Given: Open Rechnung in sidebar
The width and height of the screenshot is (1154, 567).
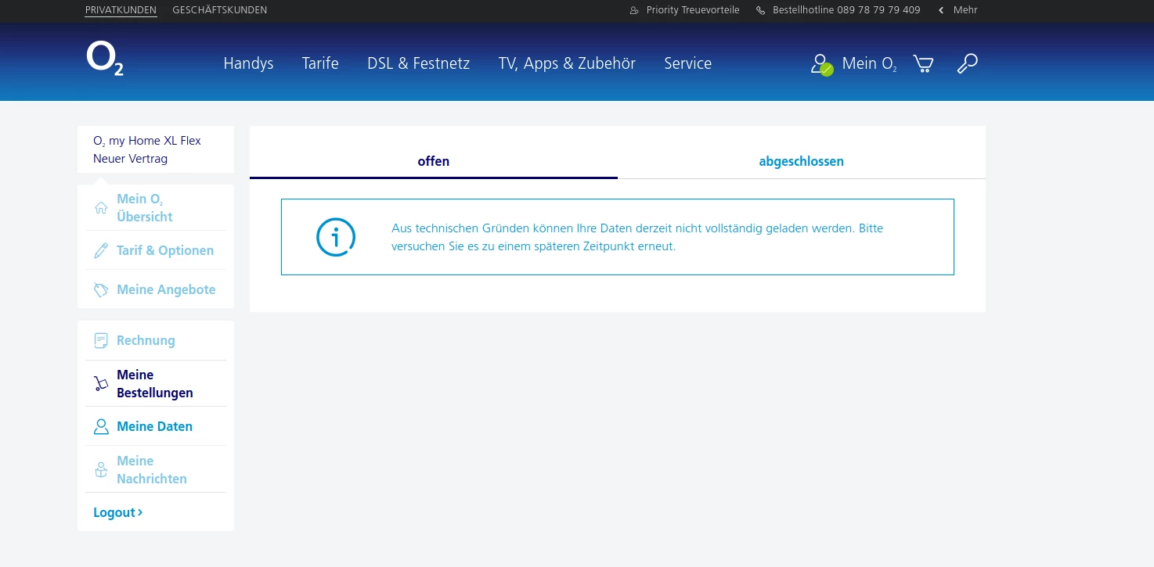Looking at the screenshot, I should pos(146,340).
